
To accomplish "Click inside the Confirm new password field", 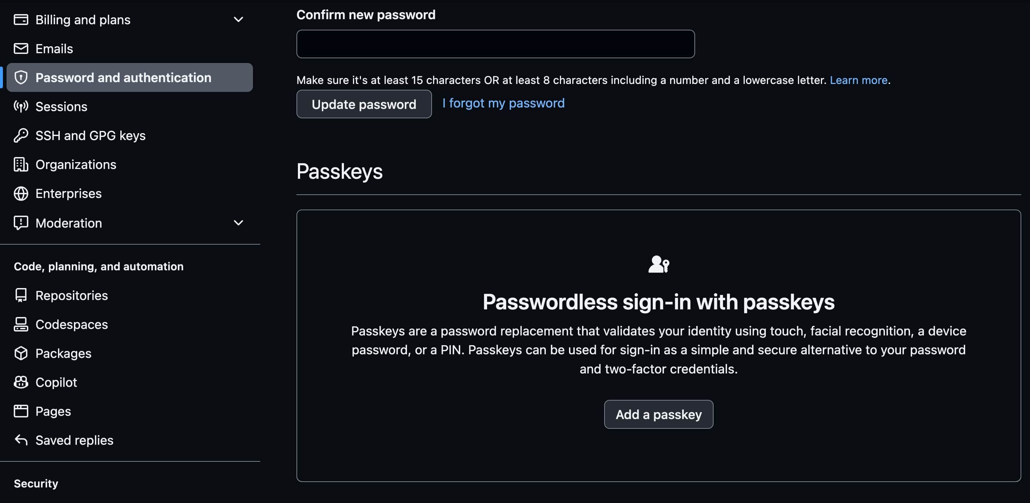I will pos(495,44).
